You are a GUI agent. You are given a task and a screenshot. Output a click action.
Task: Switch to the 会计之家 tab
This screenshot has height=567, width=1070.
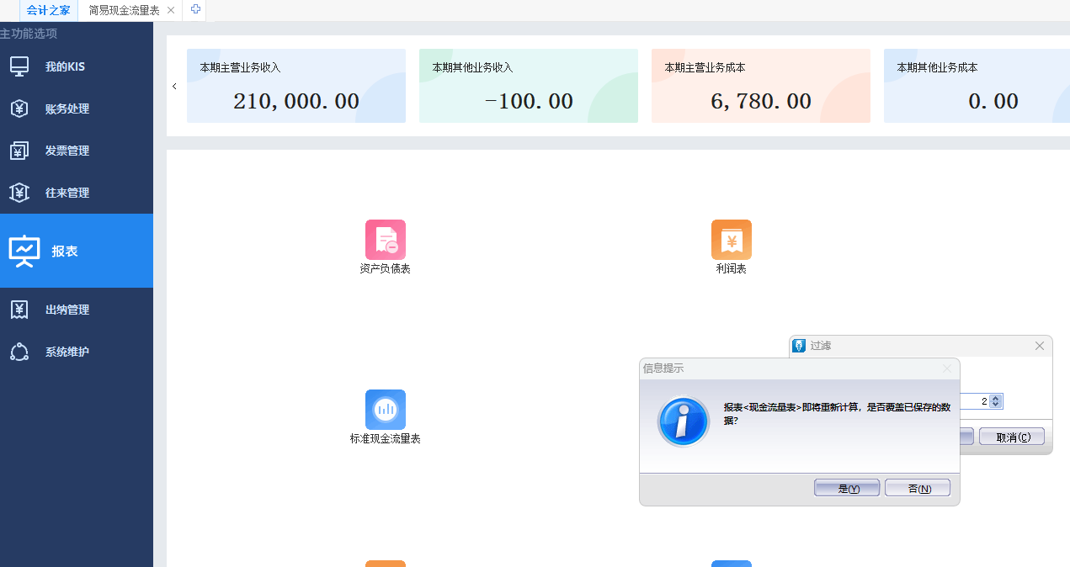(48, 10)
